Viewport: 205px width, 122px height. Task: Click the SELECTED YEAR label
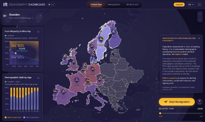click(166, 109)
